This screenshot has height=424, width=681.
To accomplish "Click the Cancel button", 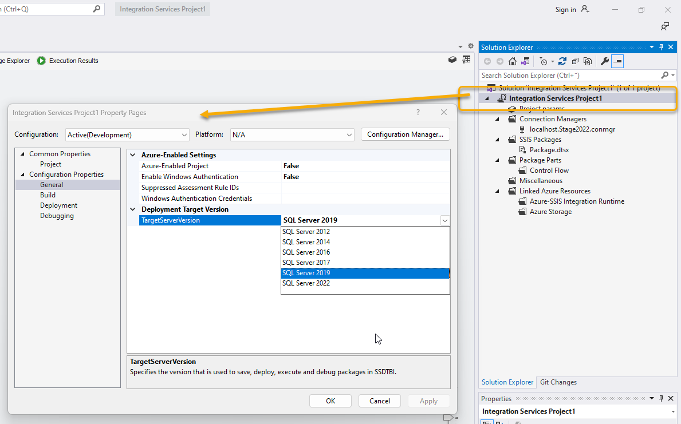I will (x=380, y=401).
